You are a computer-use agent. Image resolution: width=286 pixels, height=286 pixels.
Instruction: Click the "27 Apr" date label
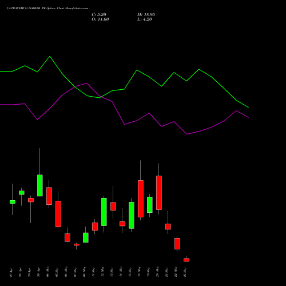pos(11,273)
